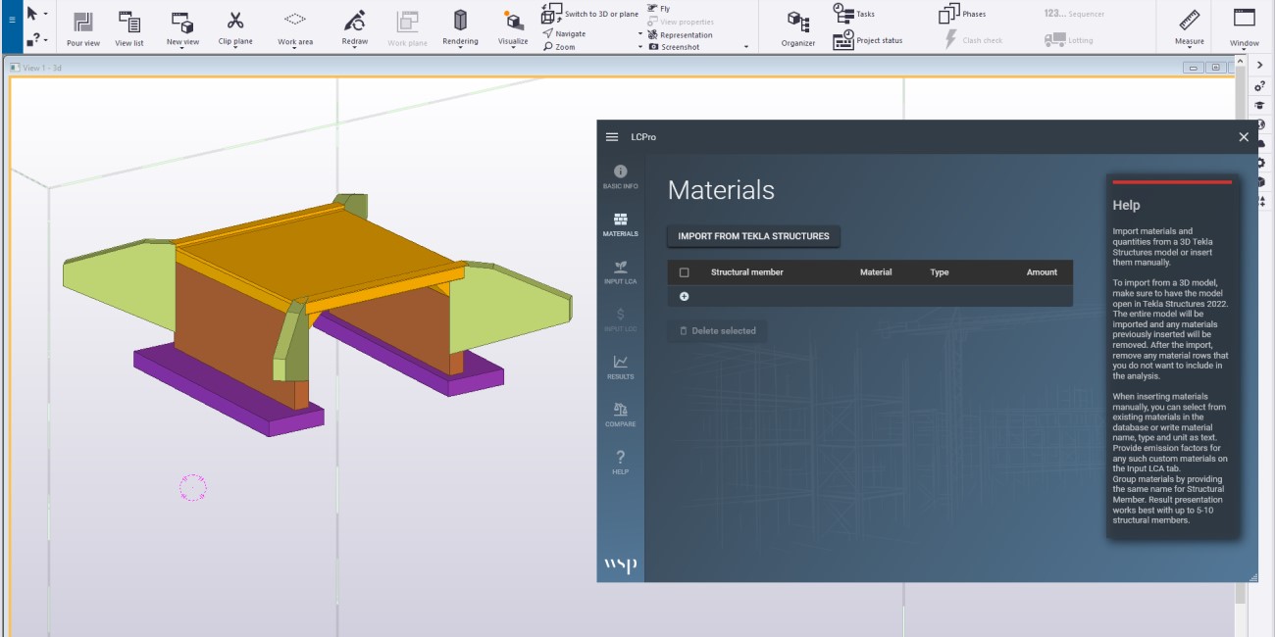Click the Structural member column header
This screenshot has height=637, width=1275.
click(x=747, y=272)
